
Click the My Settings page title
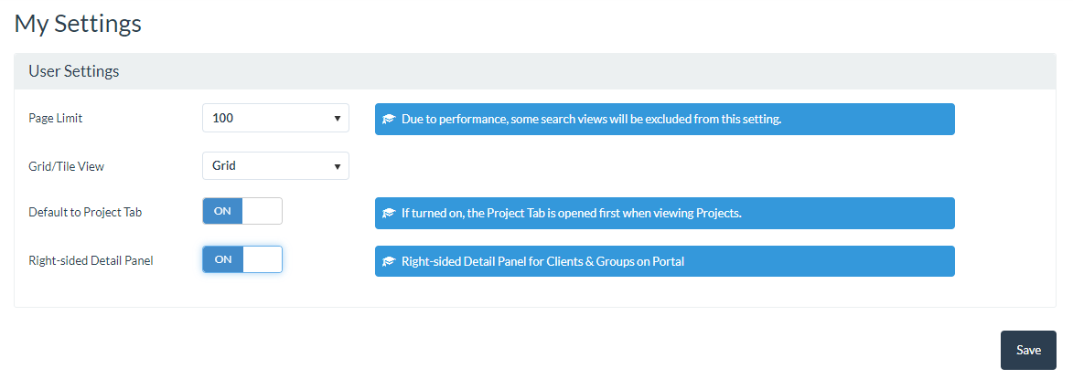pos(78,23)
